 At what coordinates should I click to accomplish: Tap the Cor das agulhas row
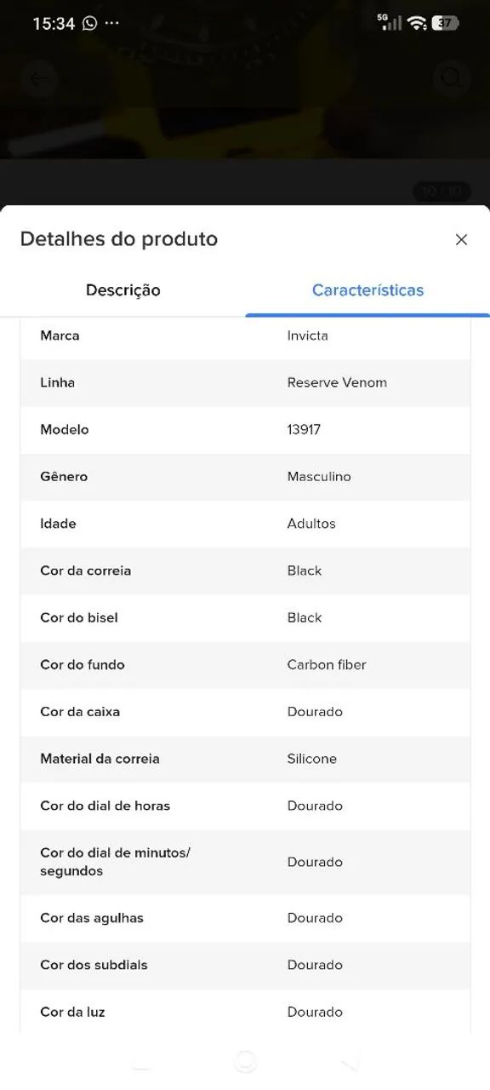point(245,918)
